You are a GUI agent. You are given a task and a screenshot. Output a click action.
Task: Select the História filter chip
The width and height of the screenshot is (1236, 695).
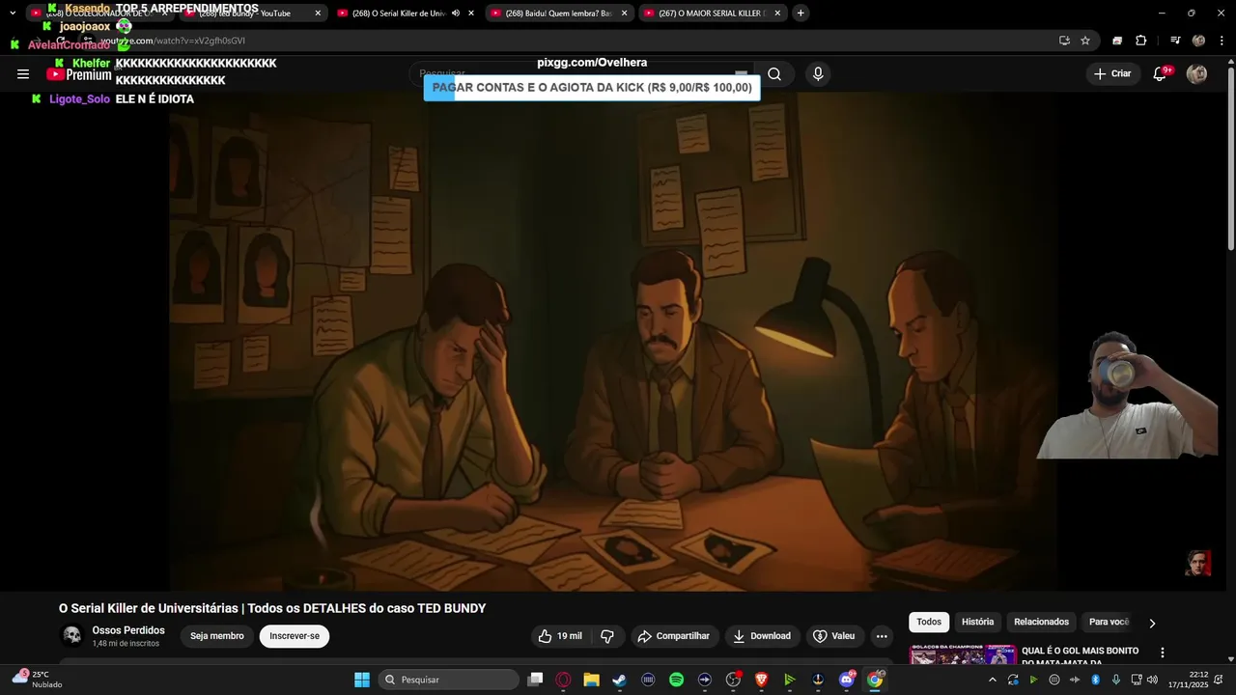click(x=977, y=622)
